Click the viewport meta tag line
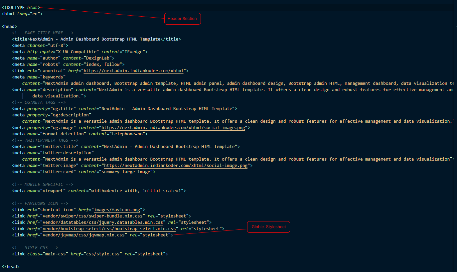Viewport: 457px width, 272px height. pyautogui.click(x=99, y=191)
